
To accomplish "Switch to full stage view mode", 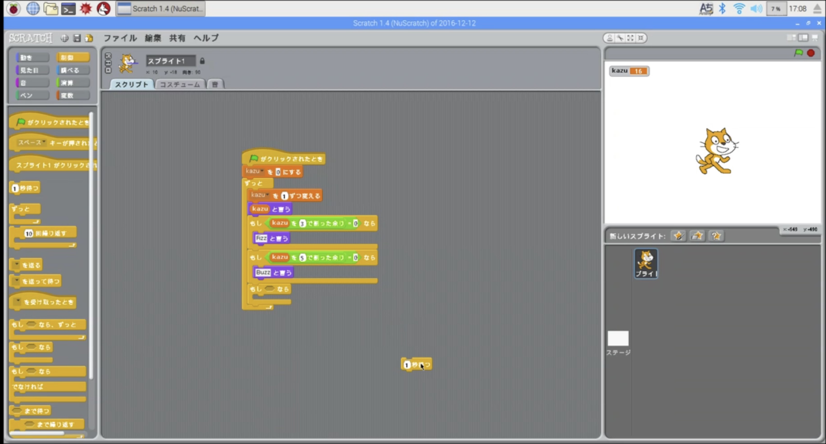I will [x=803, y=38].
